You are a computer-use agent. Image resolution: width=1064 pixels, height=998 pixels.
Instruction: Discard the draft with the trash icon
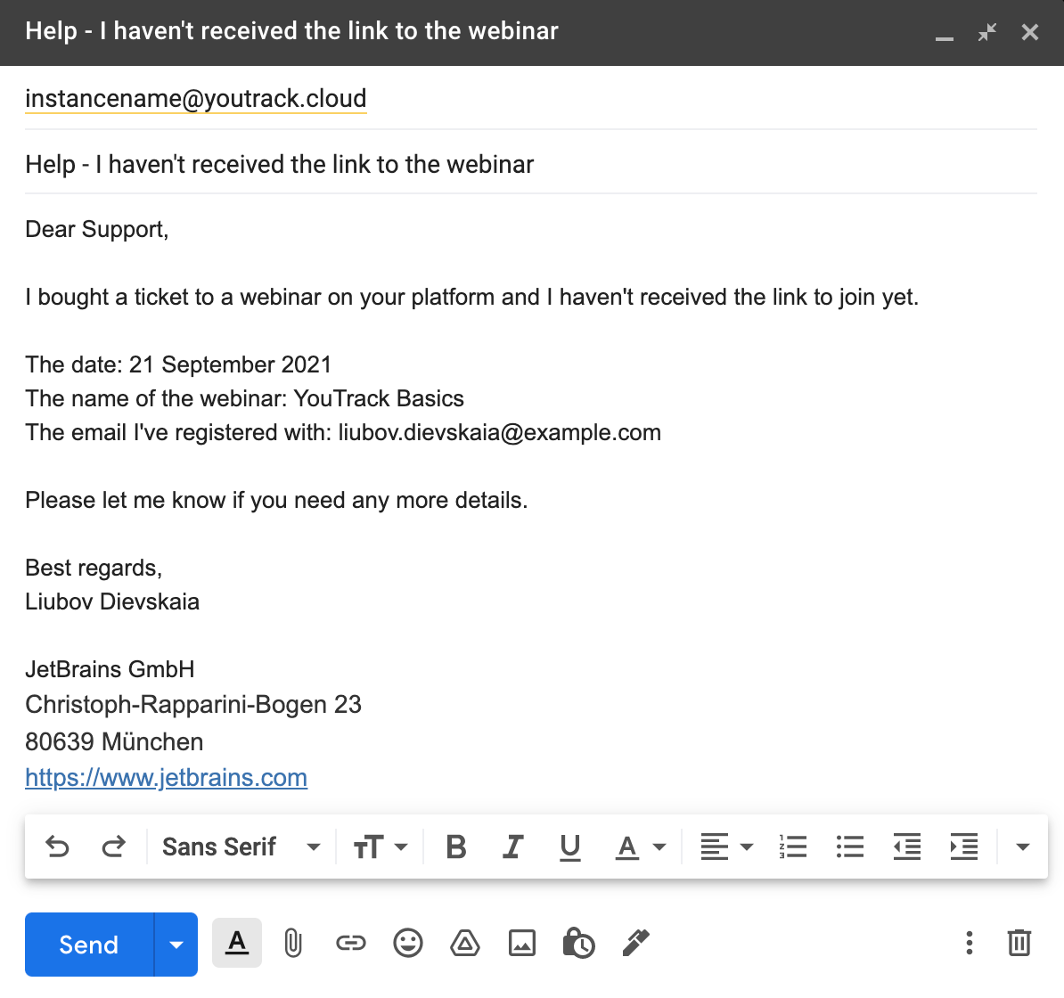coord(1019,943)
